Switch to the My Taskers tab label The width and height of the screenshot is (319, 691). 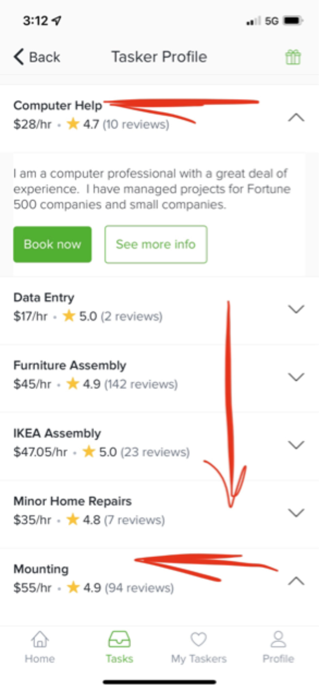coord(199,659)
